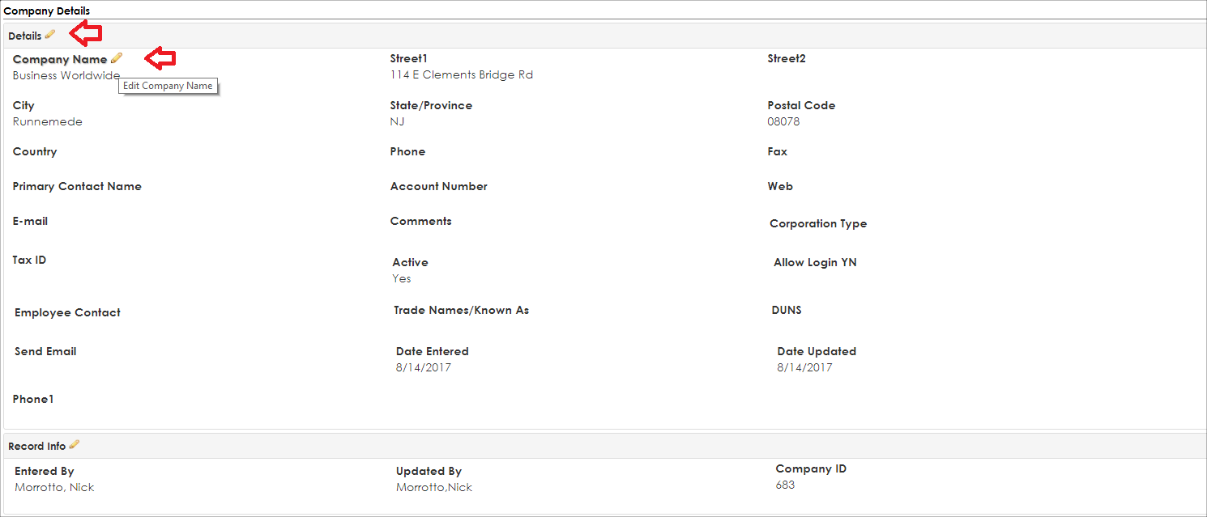Click the pencil icon next to Record Info
Screen dimensions: 1207x517
click(75, 445)
